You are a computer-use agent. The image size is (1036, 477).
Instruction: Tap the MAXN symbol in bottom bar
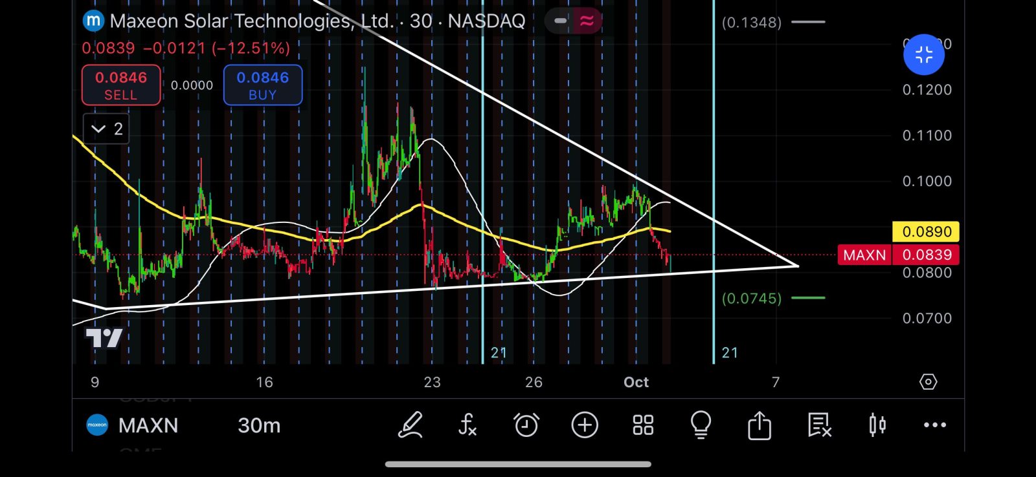(x=148, y=425)
